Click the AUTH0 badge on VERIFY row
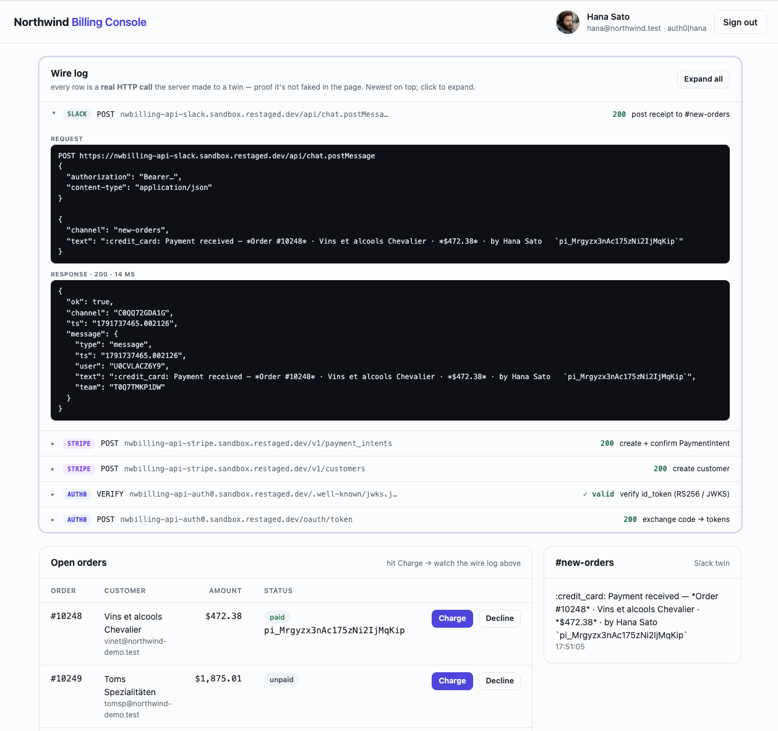Image resolution: width=778 pixels, height=731 pixels. click(77, 494)
